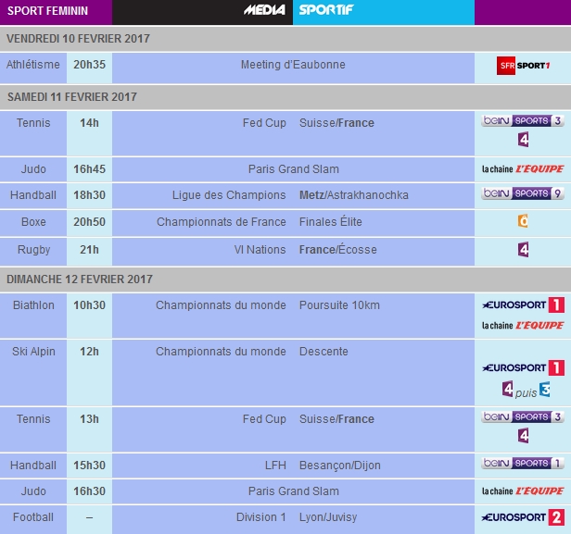571x534 pixels.
Task: Select the SAMEDI 11 FEVRIER 2017 header
Action: tap(285, 97)
